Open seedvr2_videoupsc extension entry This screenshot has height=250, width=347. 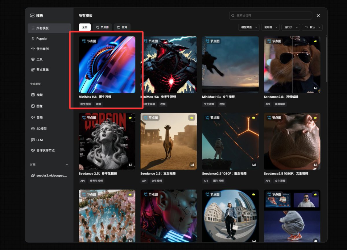coord(49,175)
